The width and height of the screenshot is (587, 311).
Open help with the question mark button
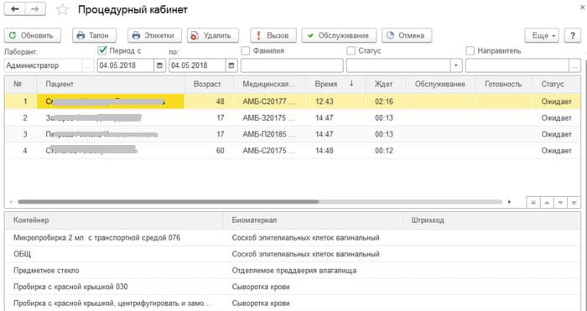click(x=573, y=35)
